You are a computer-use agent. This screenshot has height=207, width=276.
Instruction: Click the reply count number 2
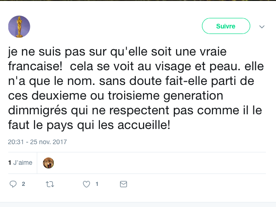(x=23, y=184)
